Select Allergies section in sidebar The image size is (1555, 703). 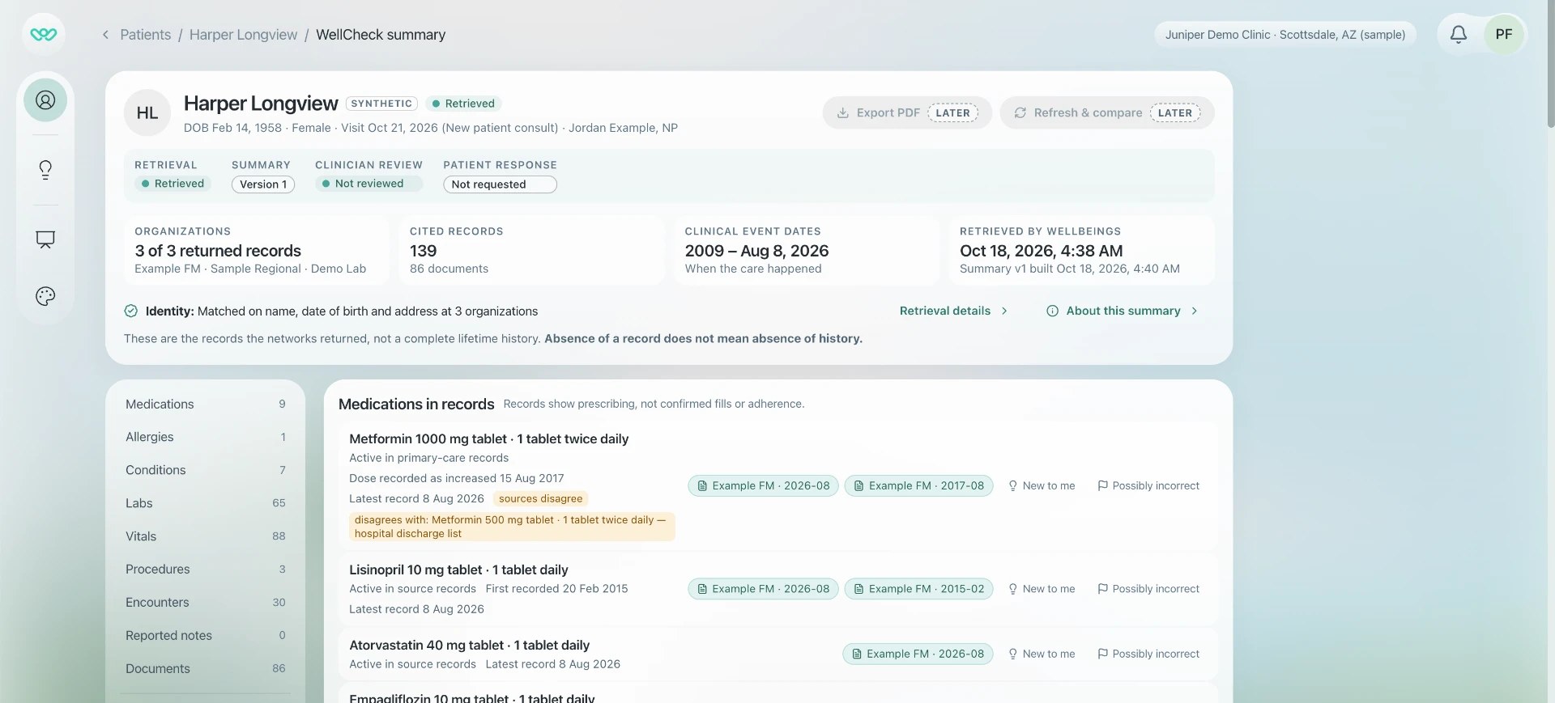click(x=205, y=437)
